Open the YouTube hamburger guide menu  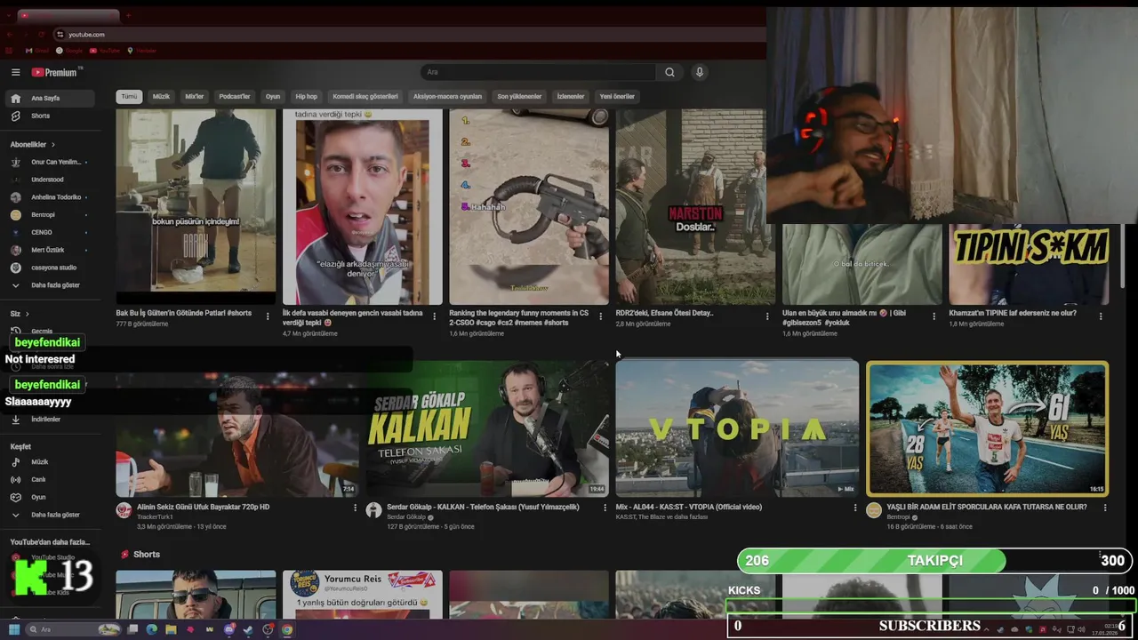point(15,73)
